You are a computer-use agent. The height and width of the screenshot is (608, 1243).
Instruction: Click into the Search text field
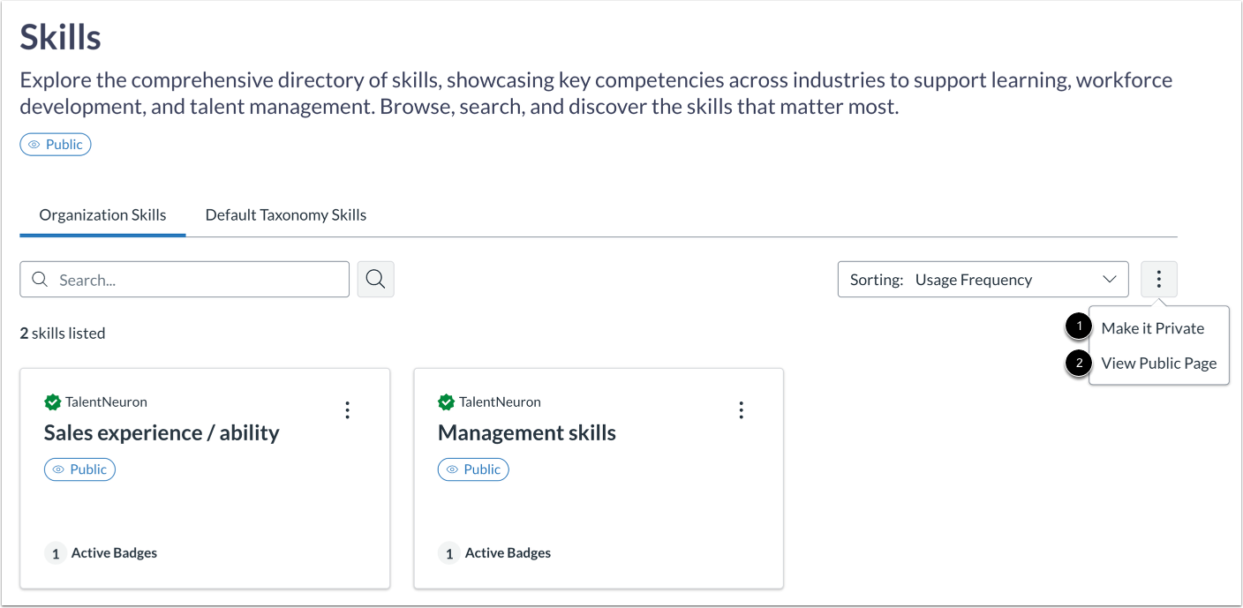point(199,280)
